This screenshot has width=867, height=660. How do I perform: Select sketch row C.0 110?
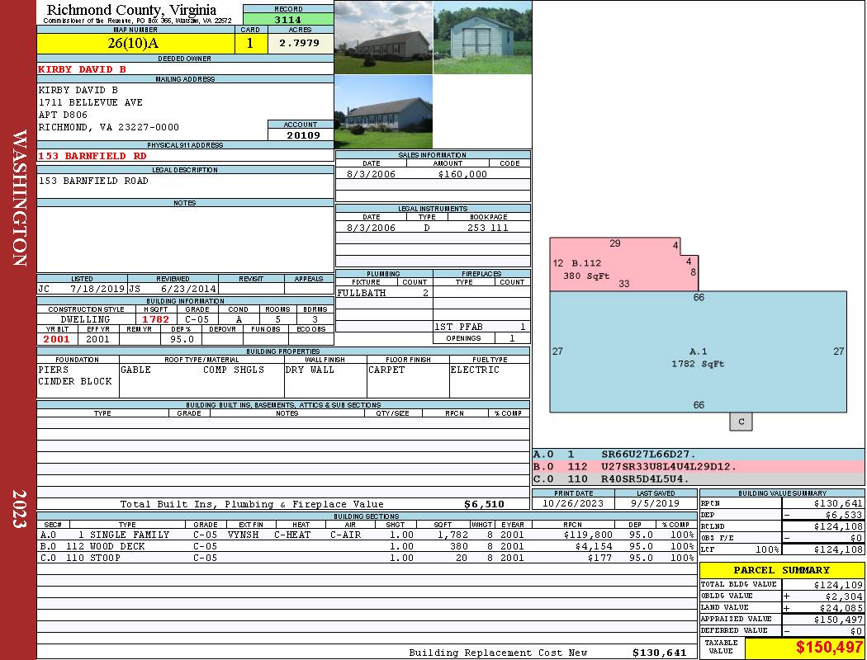click(x=698, y=478)
